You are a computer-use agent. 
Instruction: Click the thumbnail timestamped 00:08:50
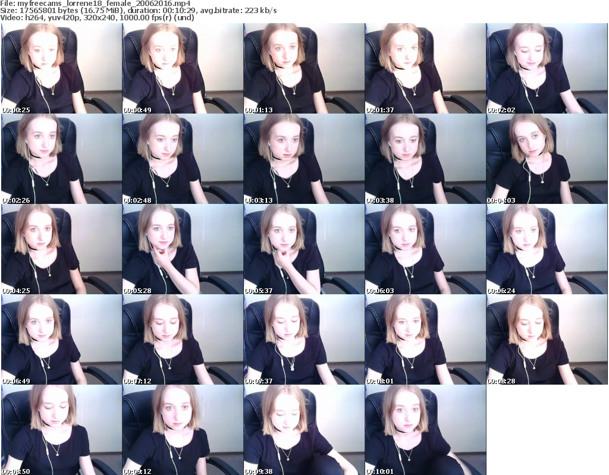click(61, 430)
